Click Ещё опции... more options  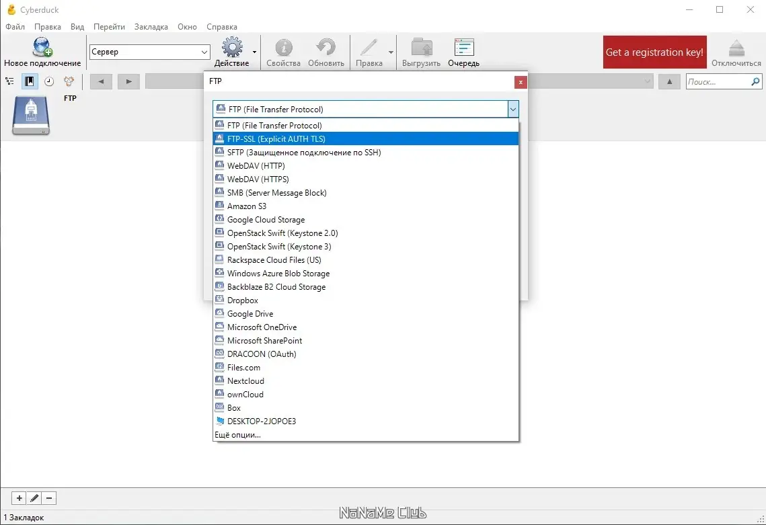(366, 435)
